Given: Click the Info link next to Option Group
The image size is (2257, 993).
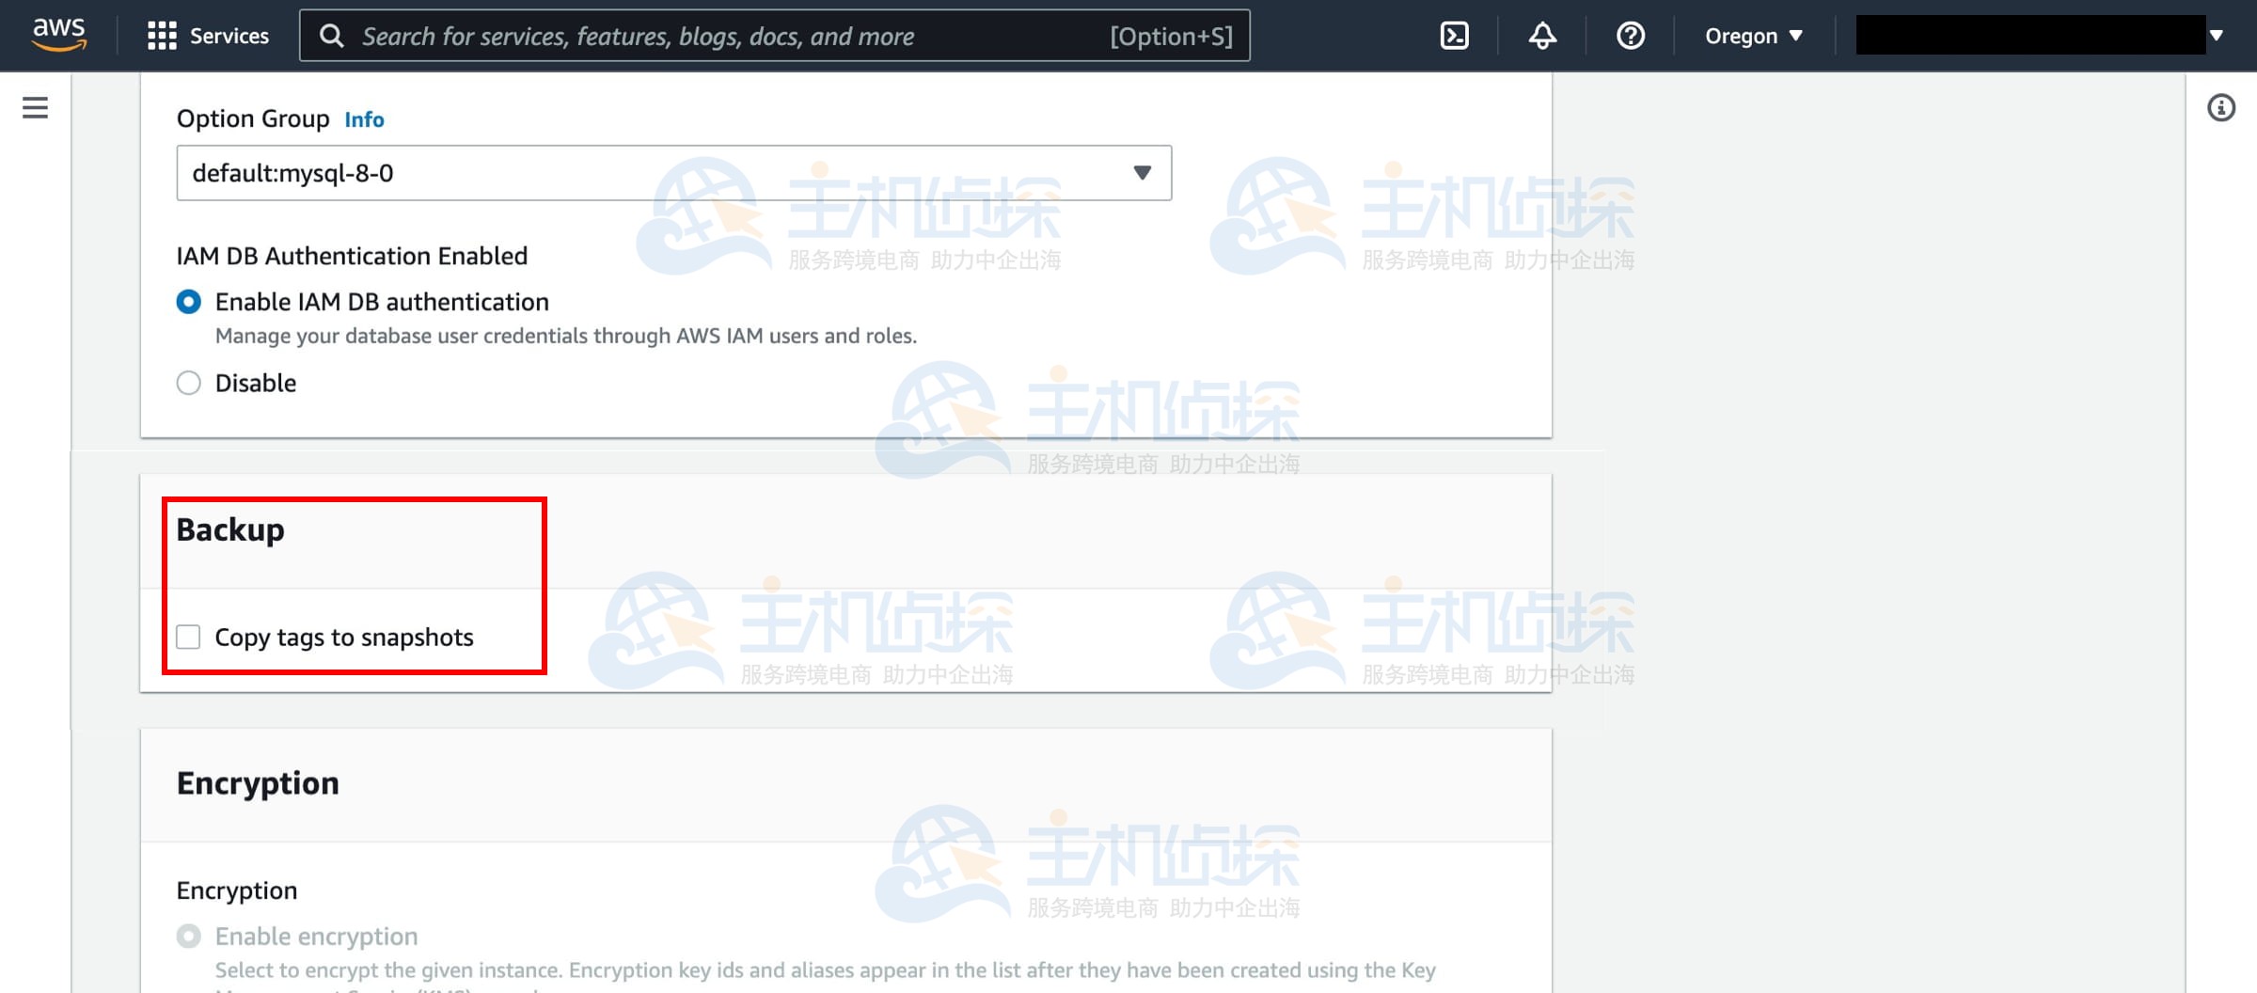Looking at the screenshot, I should click(364, 119).
